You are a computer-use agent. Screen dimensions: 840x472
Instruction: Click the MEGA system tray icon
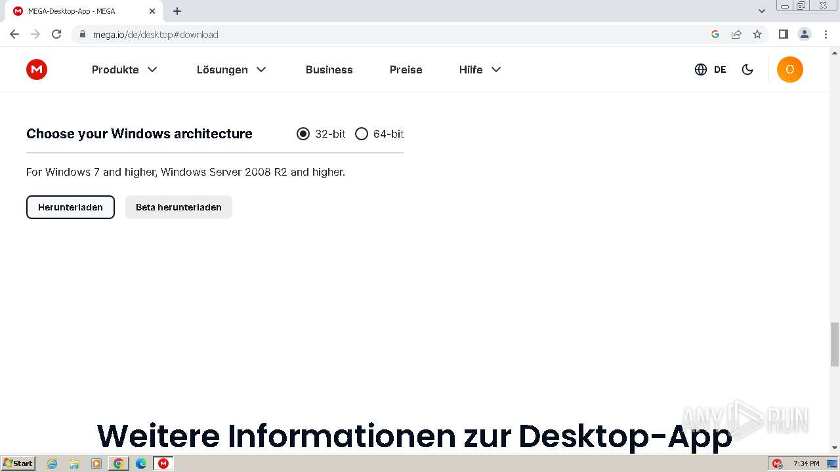click(778, 463)
